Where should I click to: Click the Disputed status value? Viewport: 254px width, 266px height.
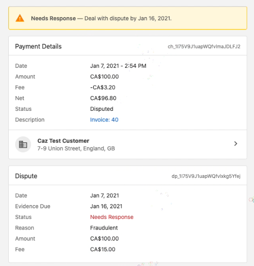(101, 109)
